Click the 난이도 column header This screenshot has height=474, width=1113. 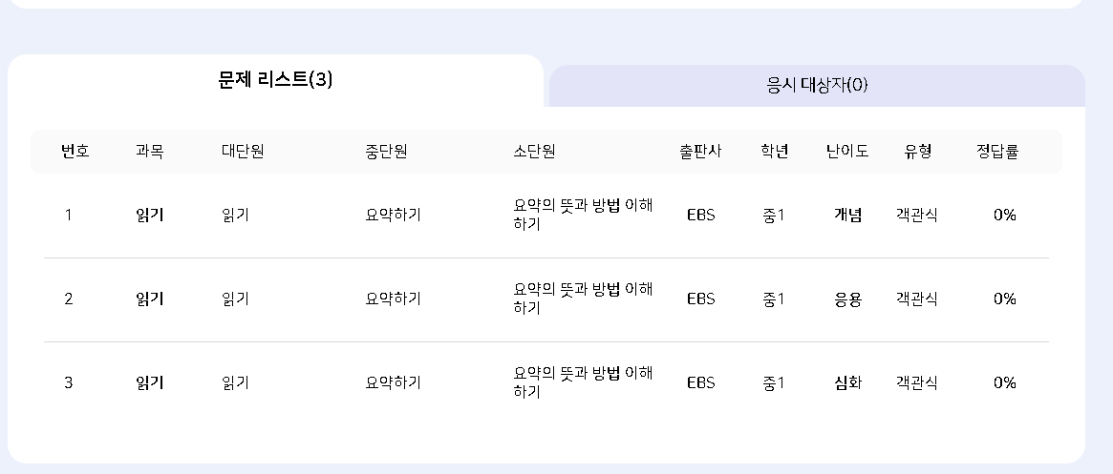847,151
